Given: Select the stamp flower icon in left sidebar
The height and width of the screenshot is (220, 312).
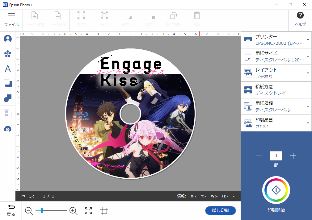Looking at the screenshot, I should point(8,54).
